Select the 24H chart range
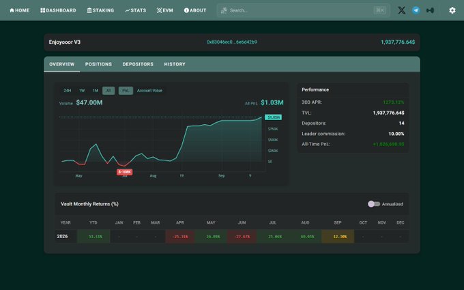Screen dimensions: 464x290 click(68, 91)
